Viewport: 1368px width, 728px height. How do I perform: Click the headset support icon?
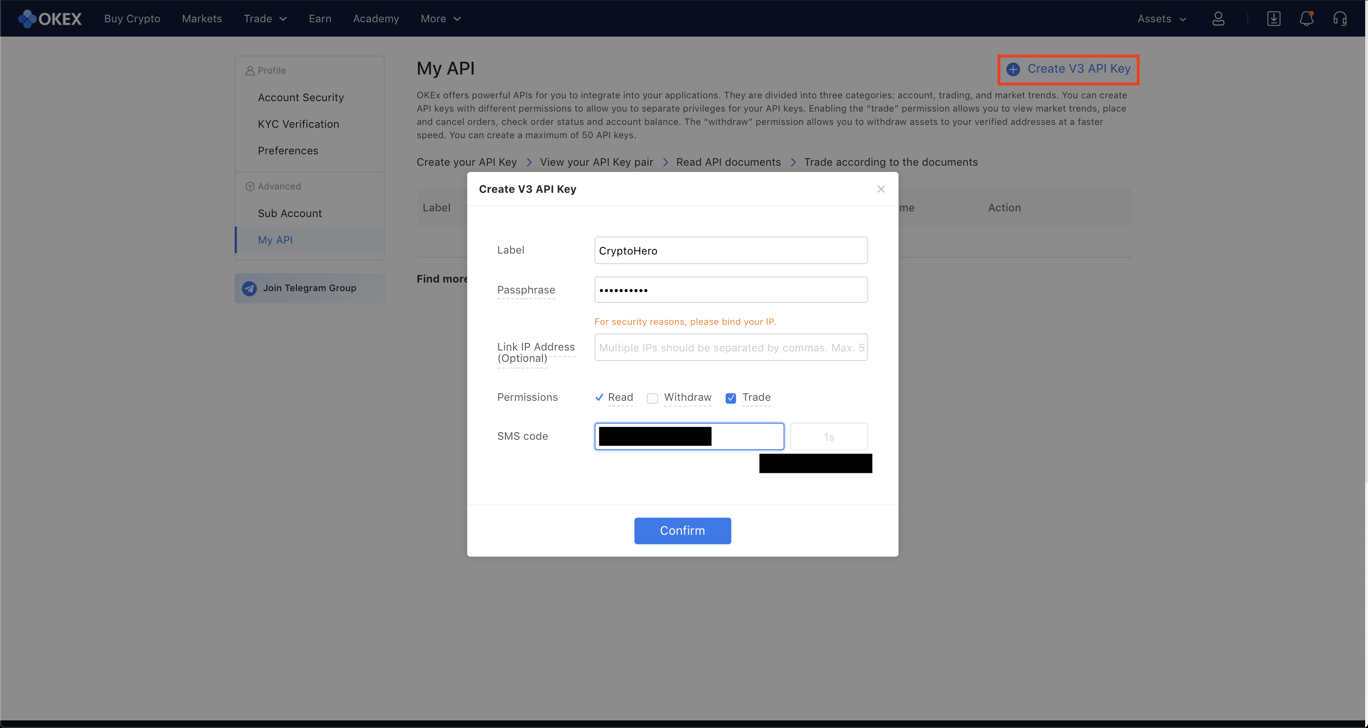(x=1340, y=19)
